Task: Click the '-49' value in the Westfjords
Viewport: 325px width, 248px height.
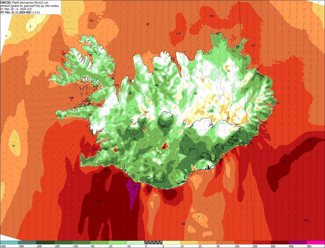Action: 64,62
